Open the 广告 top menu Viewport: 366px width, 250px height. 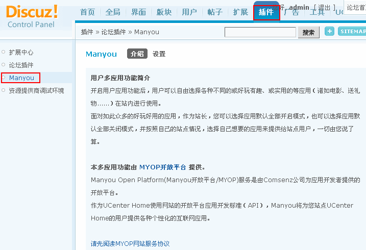291,13
